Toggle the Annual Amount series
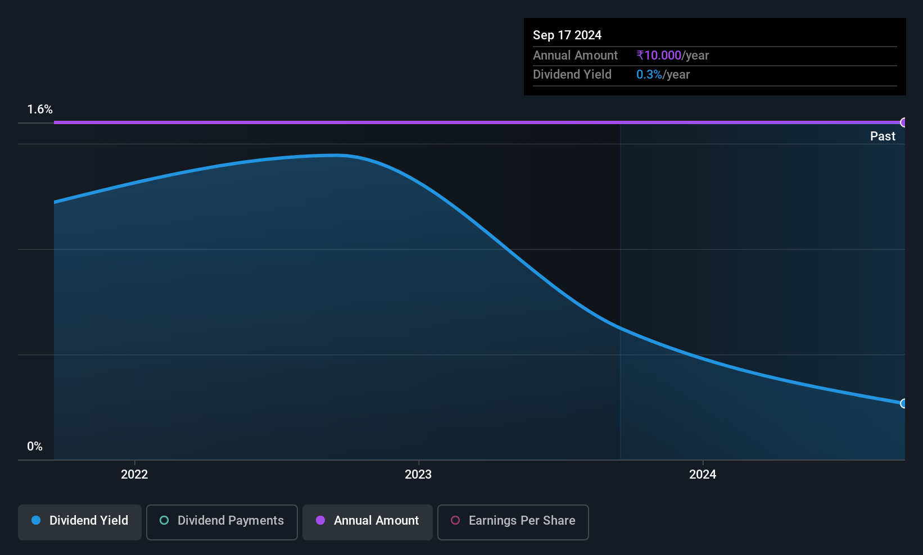The width and height of the screenshot is (923, 555). pyautogui.click(x=368, y=522)
